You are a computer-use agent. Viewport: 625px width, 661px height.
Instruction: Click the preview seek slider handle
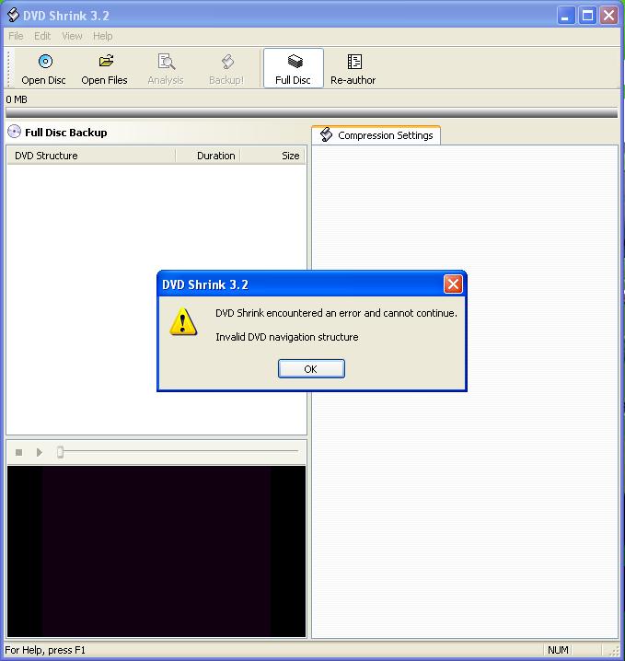click(x=61, y=452)
